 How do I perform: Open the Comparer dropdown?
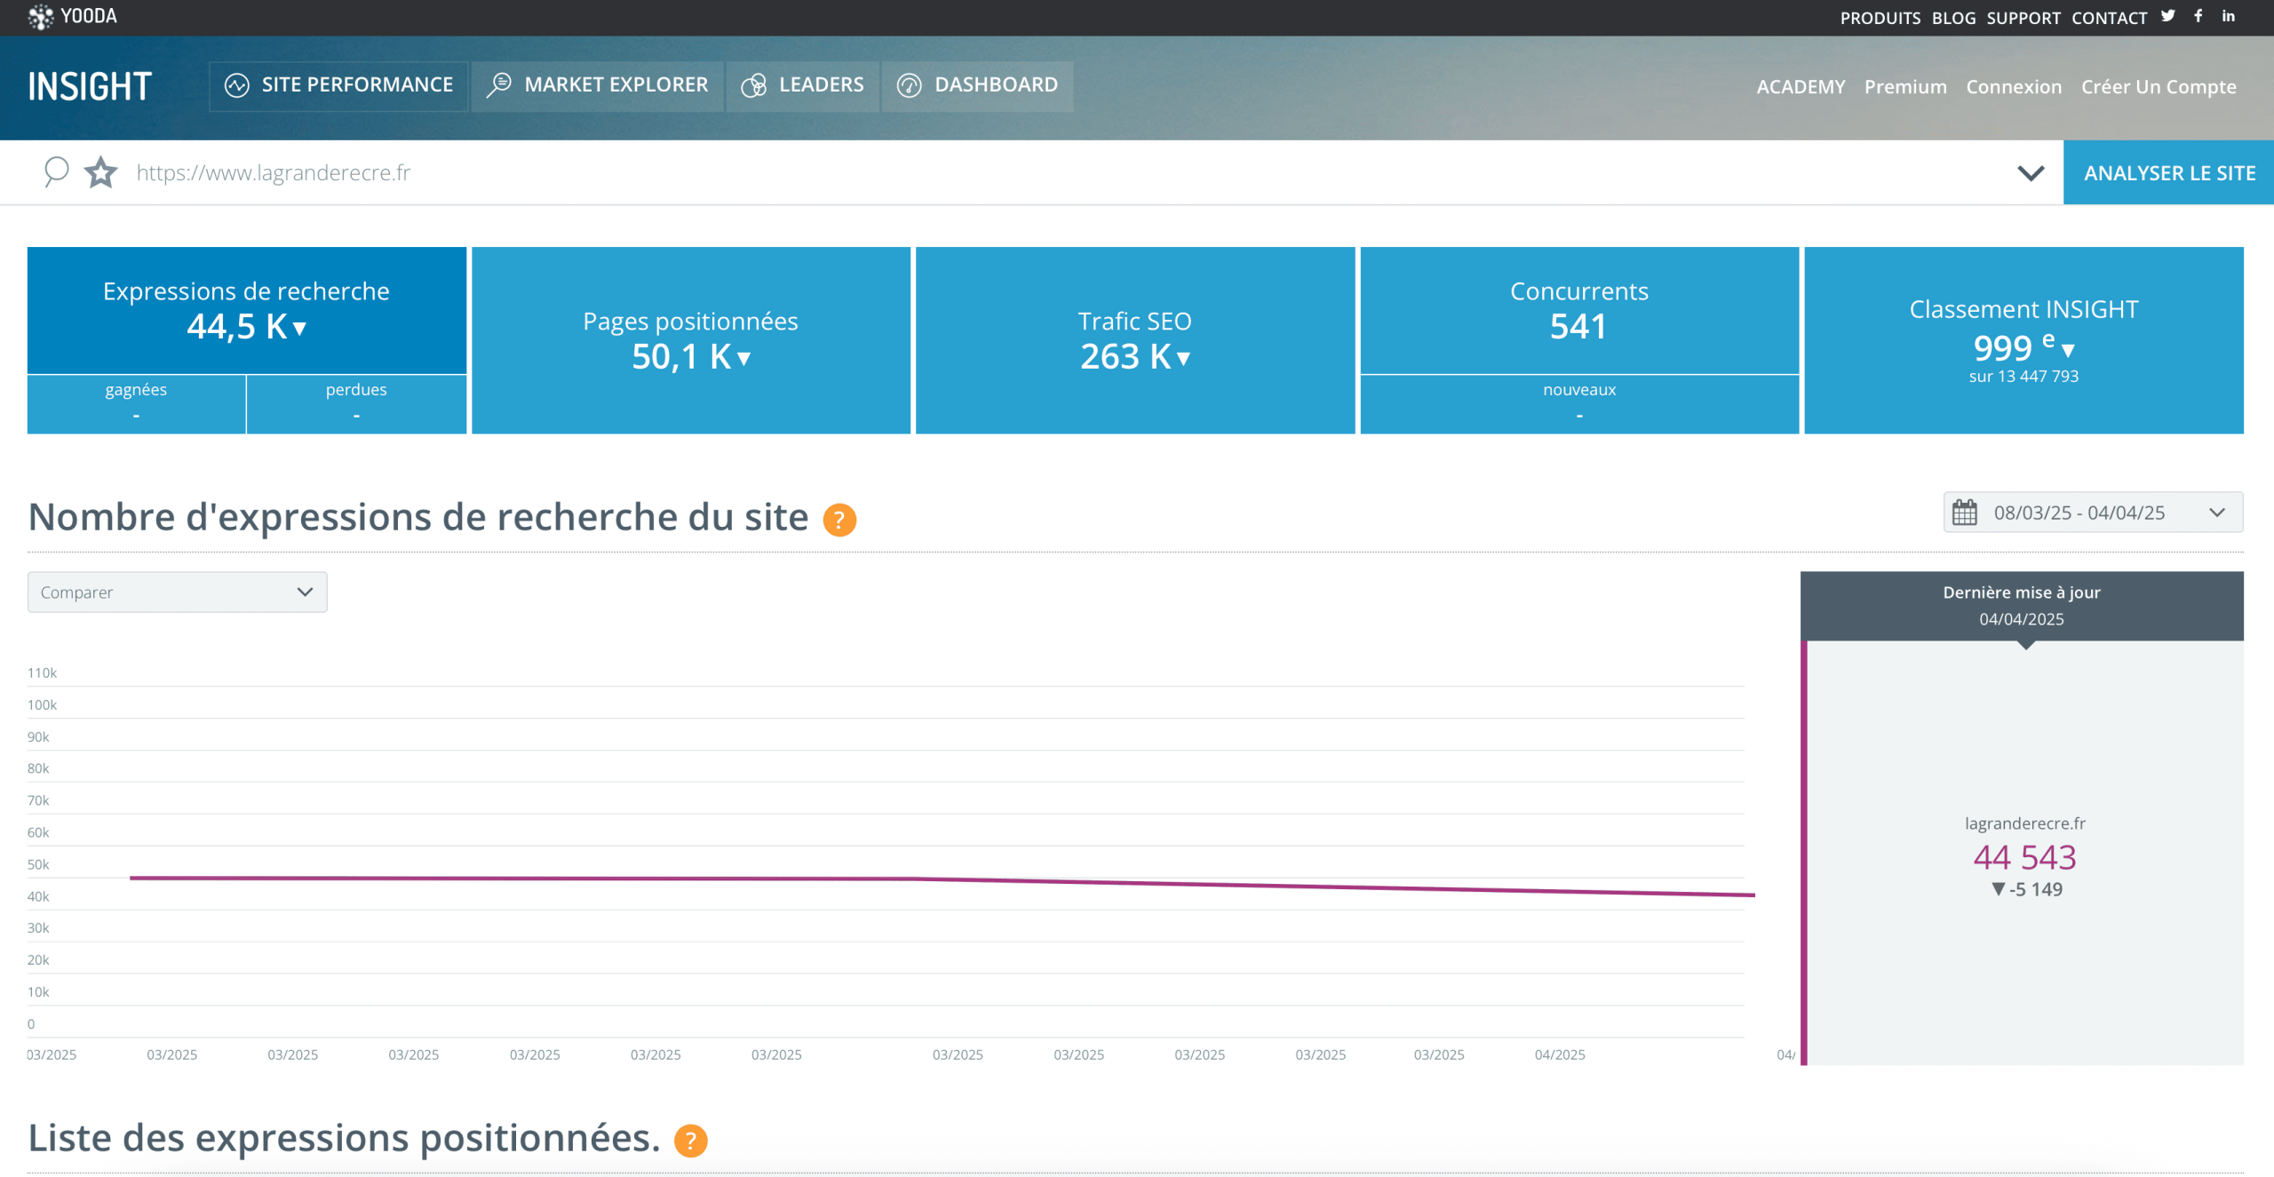[x=177, y=592]
